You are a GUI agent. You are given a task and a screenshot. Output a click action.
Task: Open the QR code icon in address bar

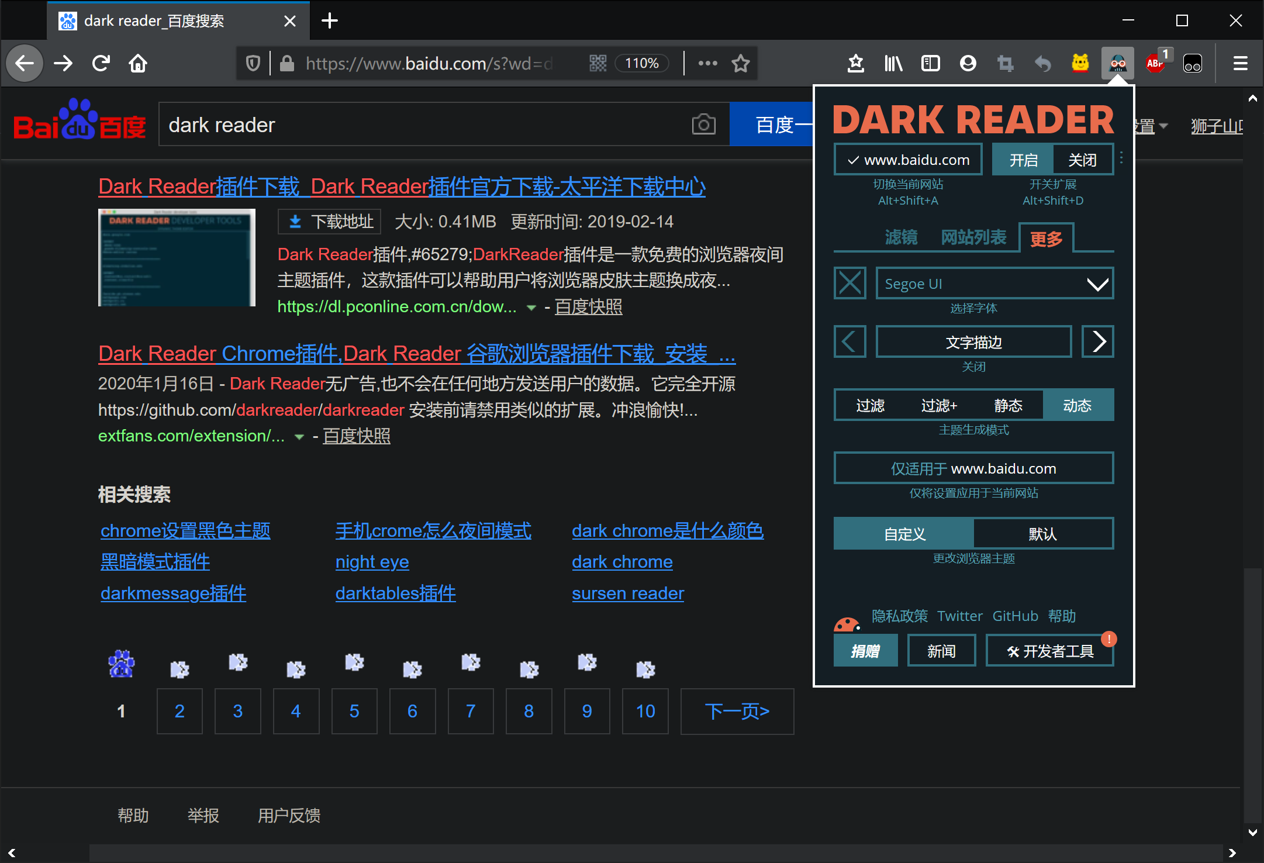coord(598,63)
